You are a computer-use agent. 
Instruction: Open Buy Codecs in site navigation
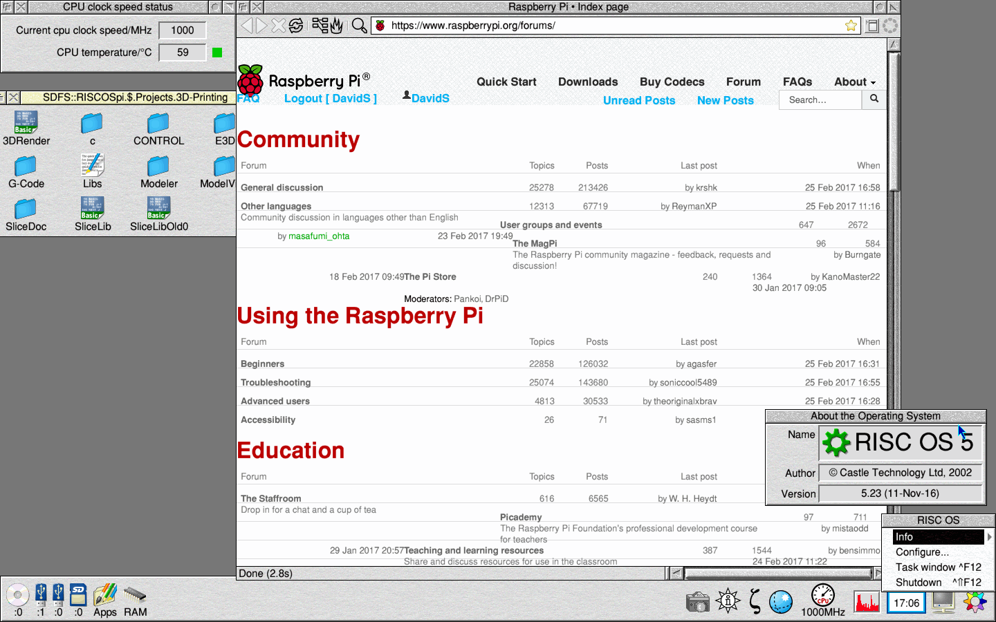pyautogui.click(x=672, y=82)
